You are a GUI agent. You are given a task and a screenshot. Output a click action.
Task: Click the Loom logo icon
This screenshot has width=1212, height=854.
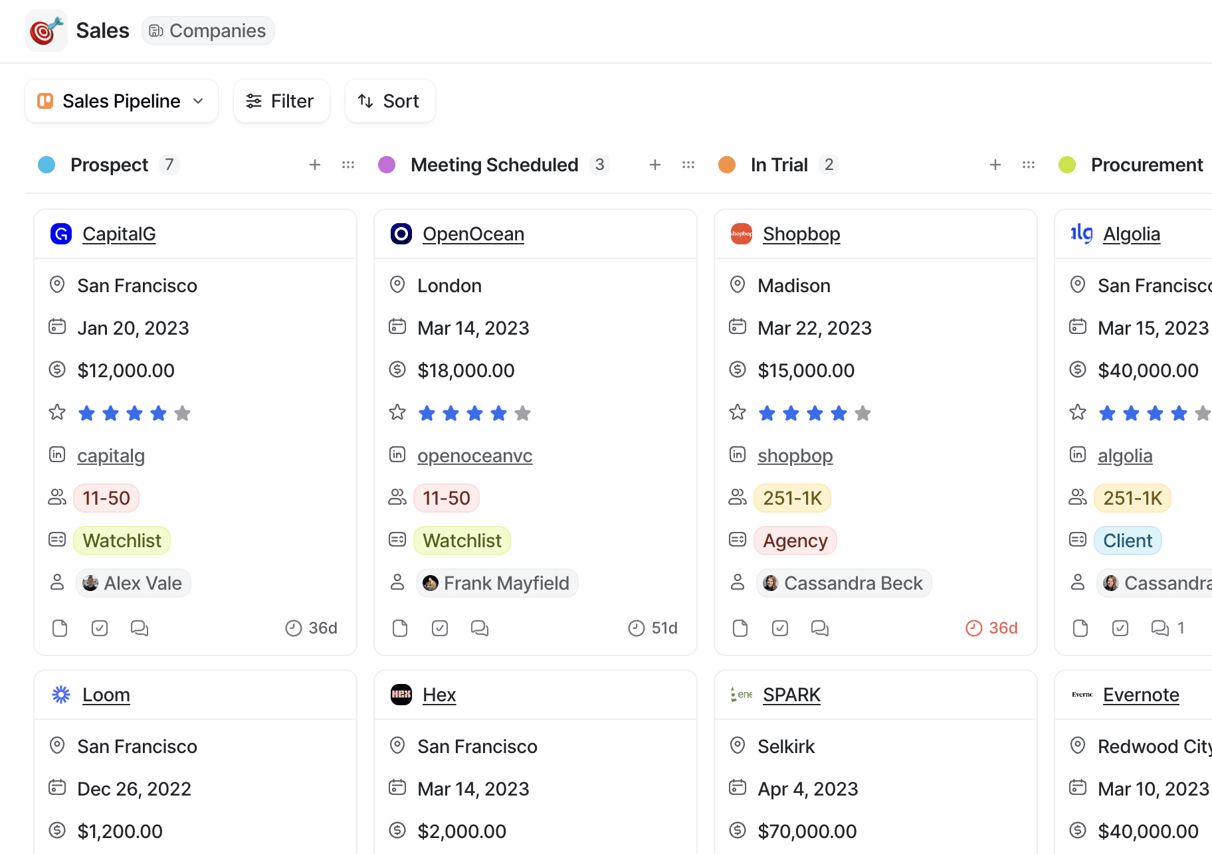[x=61, y=695]
